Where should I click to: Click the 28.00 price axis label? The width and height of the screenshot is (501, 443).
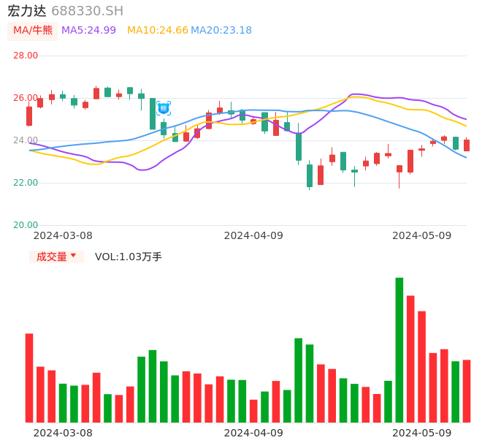[x=26, y=56]
